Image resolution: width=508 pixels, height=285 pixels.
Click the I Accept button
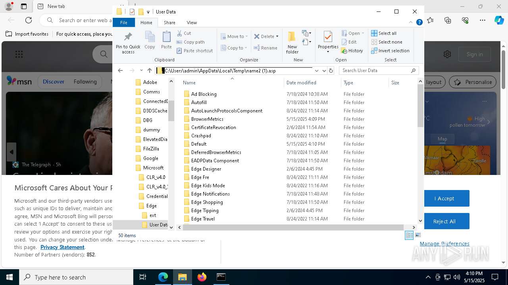tap(444, 198)
